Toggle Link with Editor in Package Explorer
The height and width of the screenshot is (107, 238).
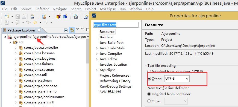tap(72, 30)
